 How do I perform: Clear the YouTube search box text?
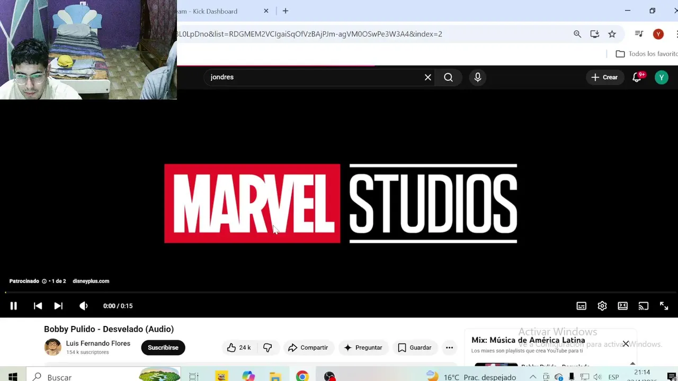pyautogui.click(x=428, y=77)
